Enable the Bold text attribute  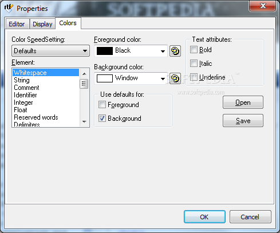coord(194,50)
